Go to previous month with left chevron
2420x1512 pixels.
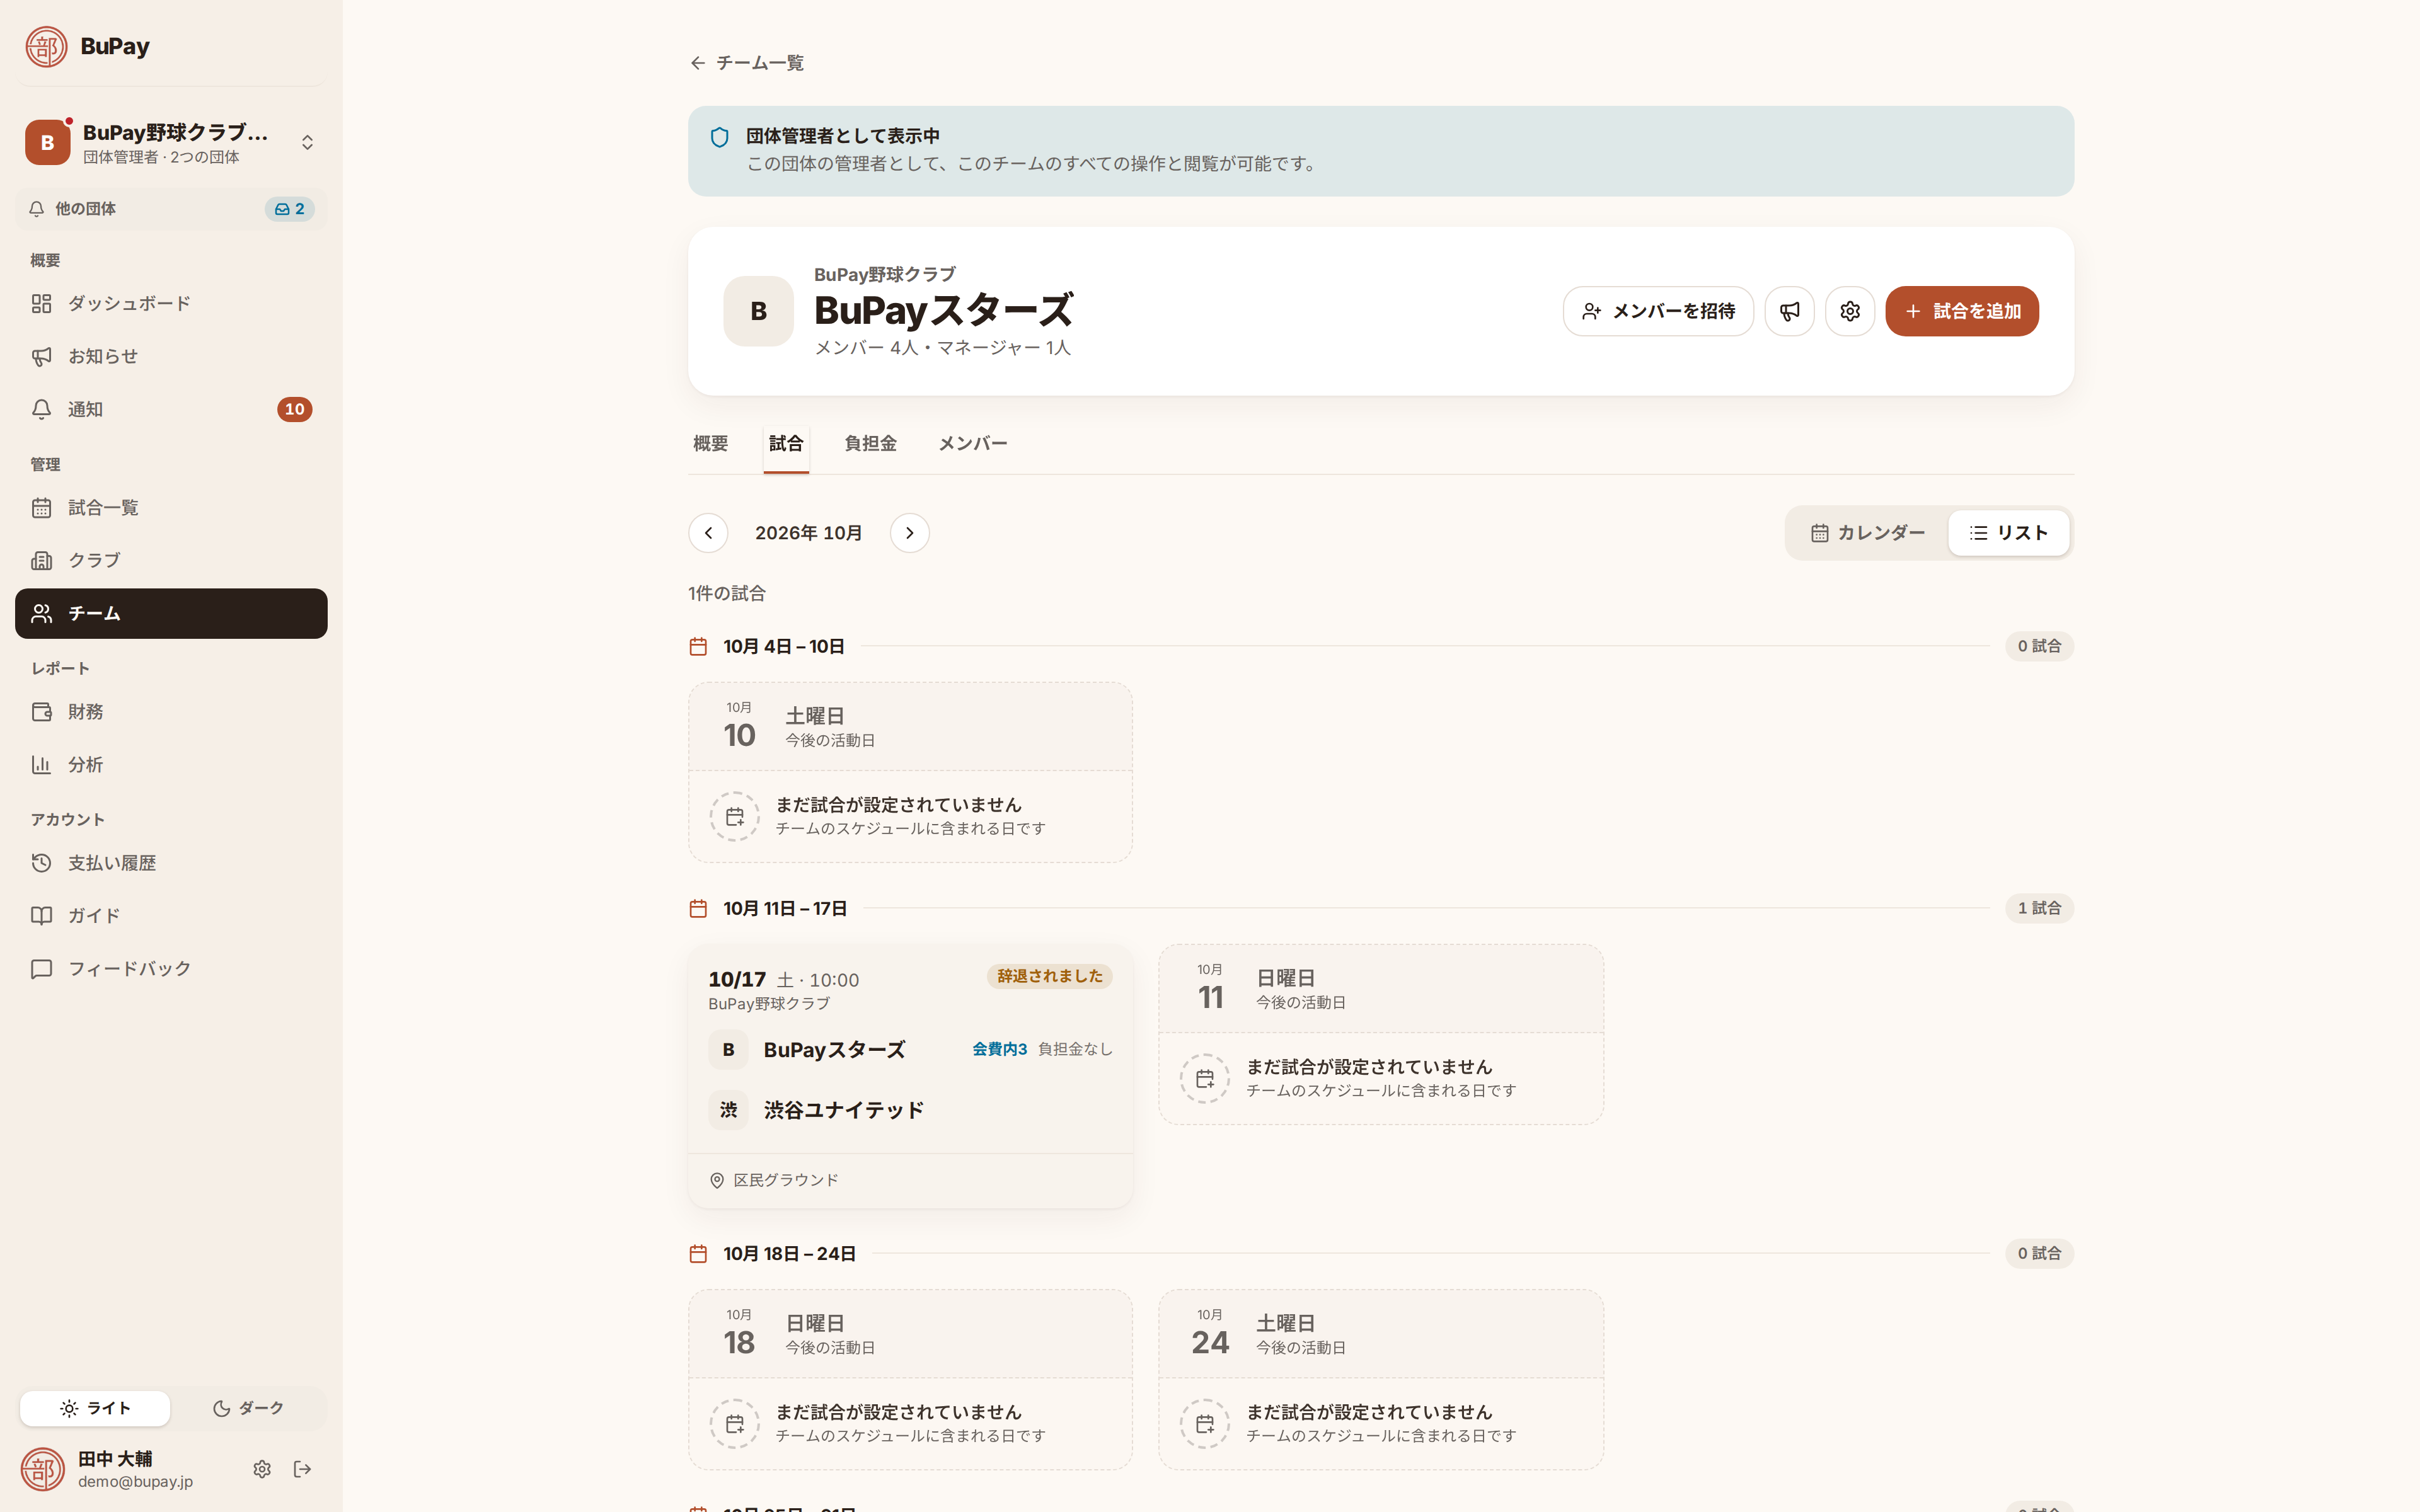point(708,533)
